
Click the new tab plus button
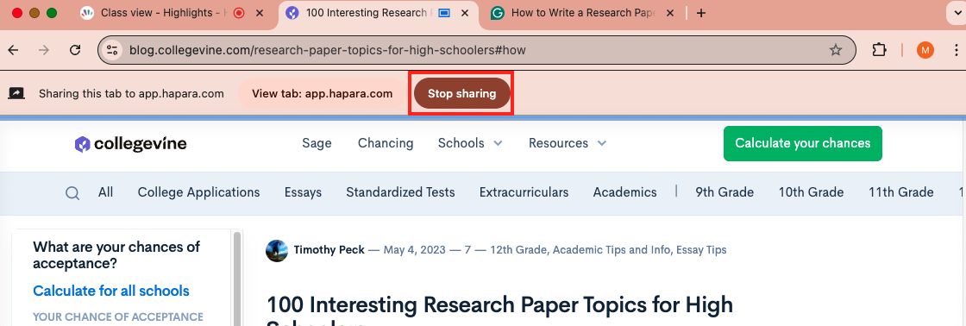[x=700, y=13]
